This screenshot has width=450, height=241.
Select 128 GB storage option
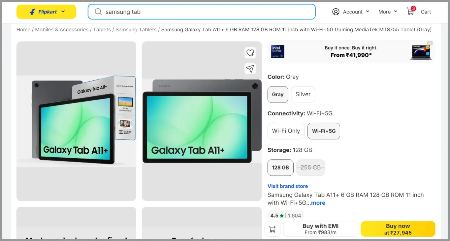(x=280, y=167)
